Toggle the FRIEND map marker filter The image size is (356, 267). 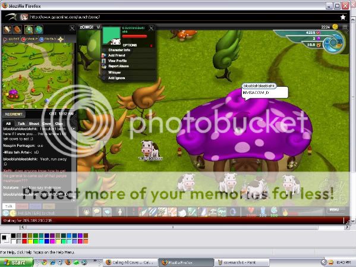click(48, 39)
